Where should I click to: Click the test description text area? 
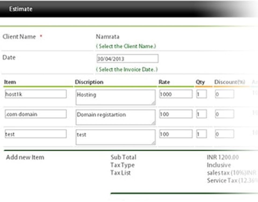[x=116, y=137]
